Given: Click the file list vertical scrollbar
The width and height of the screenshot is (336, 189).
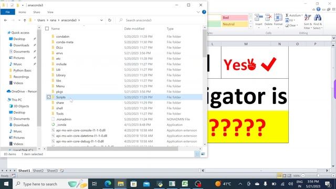Looking at the screenshot, I should pyautogui.click(x=204, y=44).
